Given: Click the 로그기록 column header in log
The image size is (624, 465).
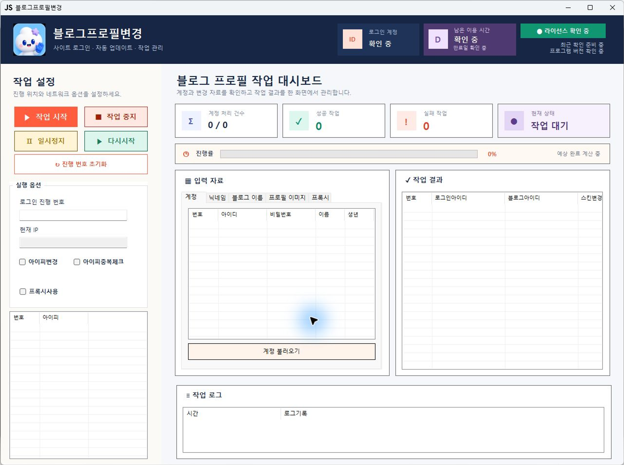Looking at the screenshot, I should tap(442, 413).
